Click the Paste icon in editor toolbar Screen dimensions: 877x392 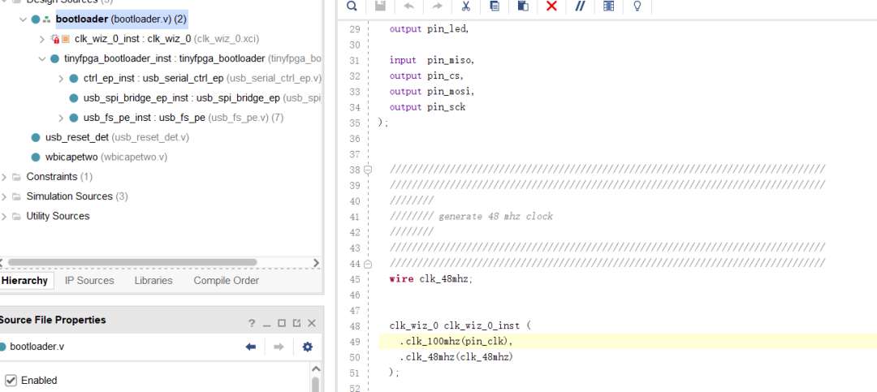tap(523, 6)
